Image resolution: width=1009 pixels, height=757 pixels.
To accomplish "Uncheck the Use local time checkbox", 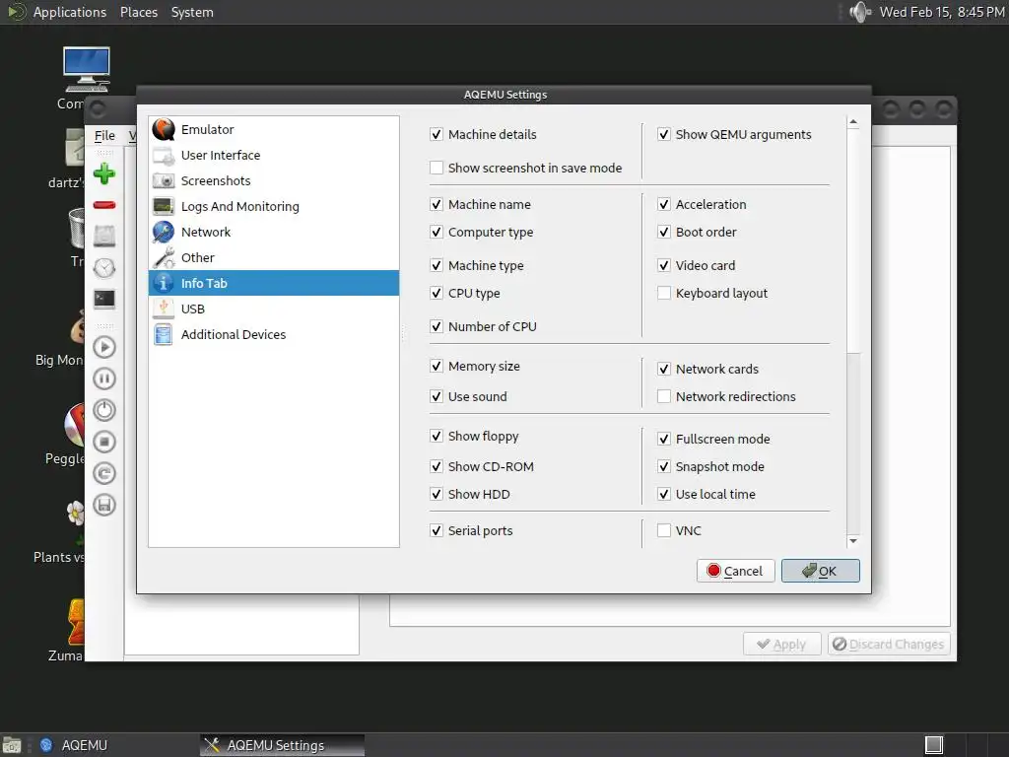I will pyautogui.click(x=664, y=495).
